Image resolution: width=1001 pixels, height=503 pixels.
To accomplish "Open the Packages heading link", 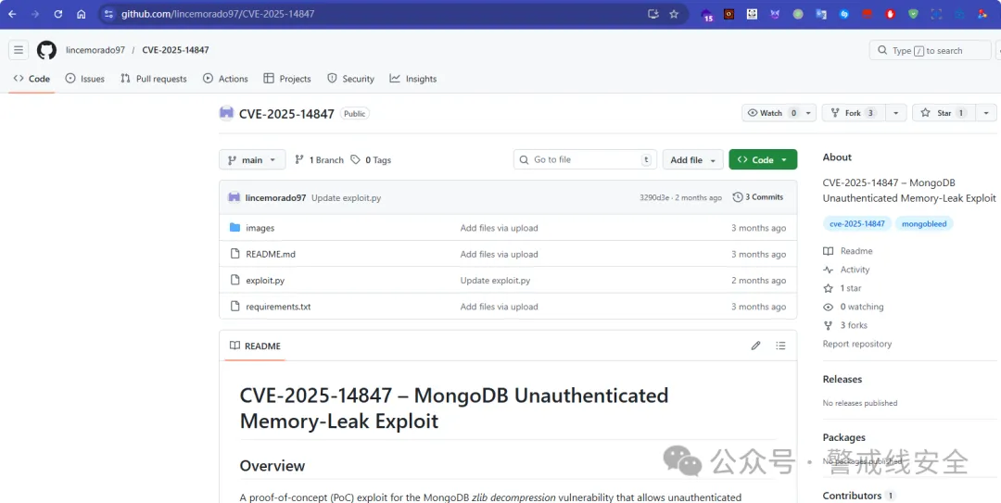I will 844,437.
